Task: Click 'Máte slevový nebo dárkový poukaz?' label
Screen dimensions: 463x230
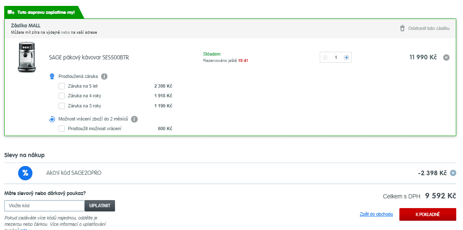Action: pos(45,193)
